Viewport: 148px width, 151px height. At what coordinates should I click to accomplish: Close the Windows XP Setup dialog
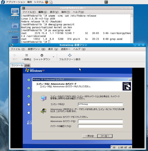pos(130,79)
